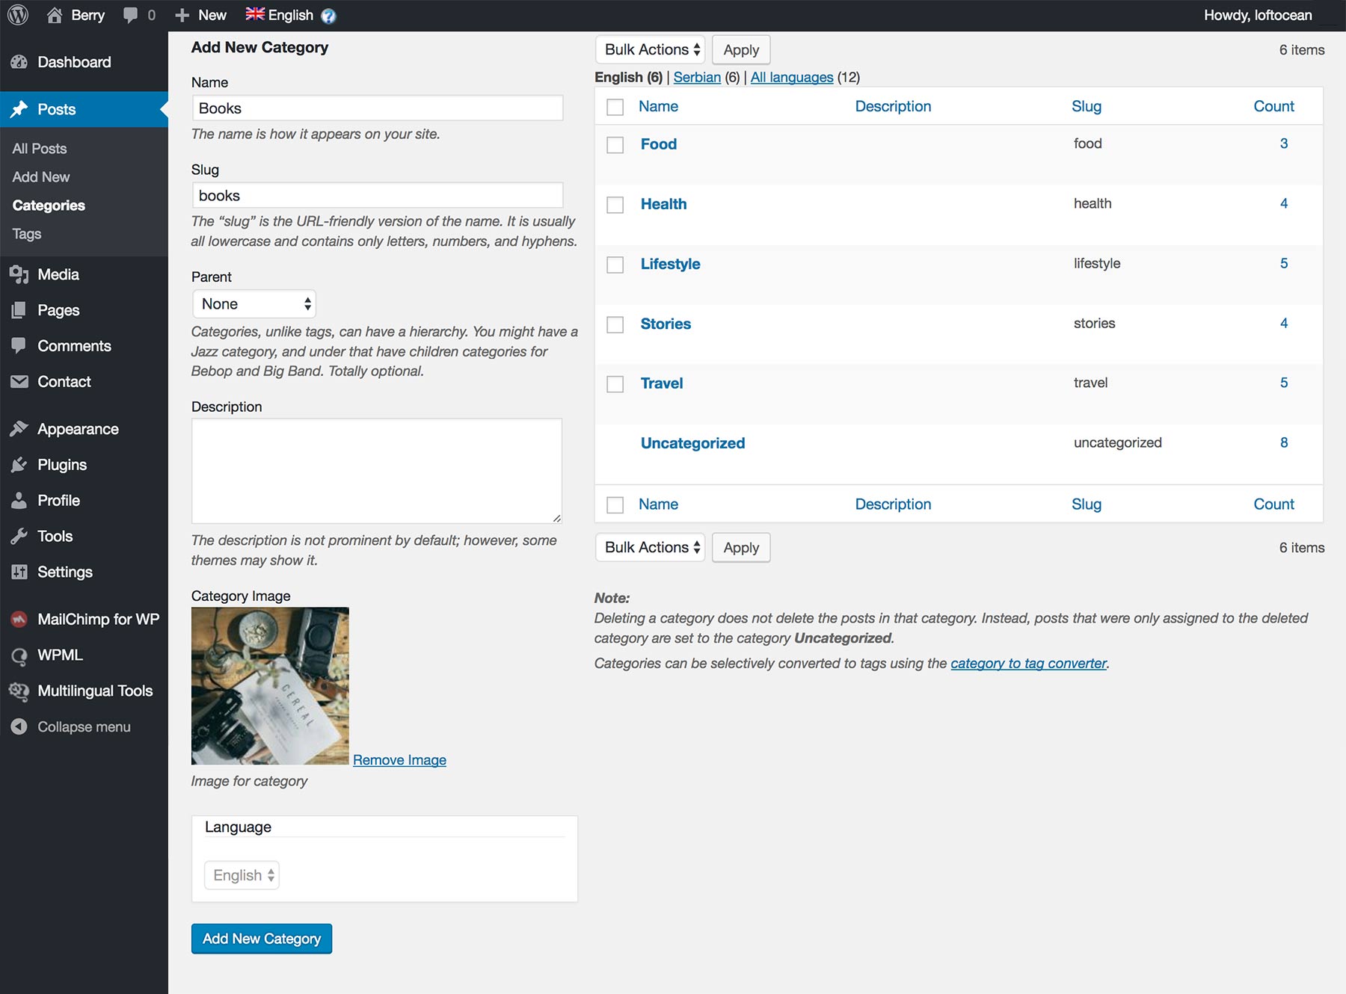Open the top Bulk Actions dropdown
Viewport: 1346px width, 994px height.
click(x=651, y=50)
